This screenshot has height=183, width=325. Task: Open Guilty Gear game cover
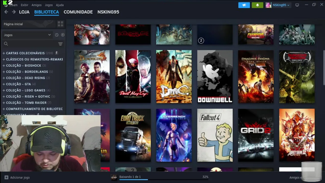(297, 135)
